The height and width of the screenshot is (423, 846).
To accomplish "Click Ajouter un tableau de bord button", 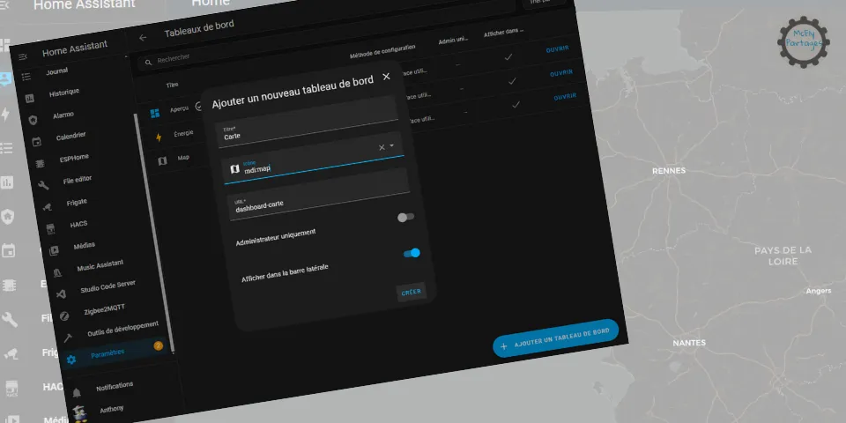I will coord(556,338).
